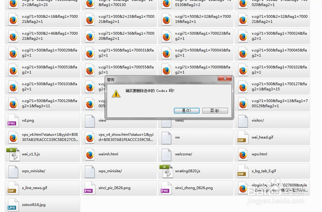322x212 pixels.
Task: Select Firefox icon for flag1=700127&flag2=1&flag3=15
Action: pos(243,87)
